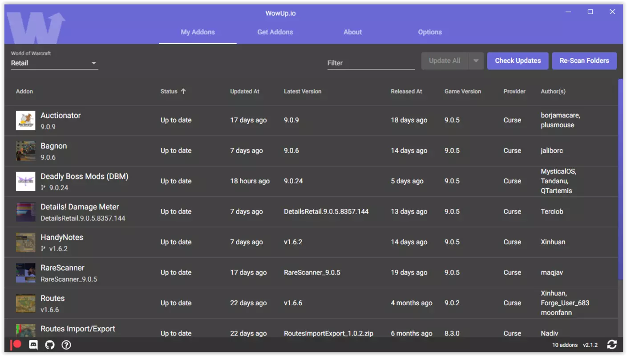Click author Terciob
The height and width of the screenshot is (356, 627).
click(552, 211)
